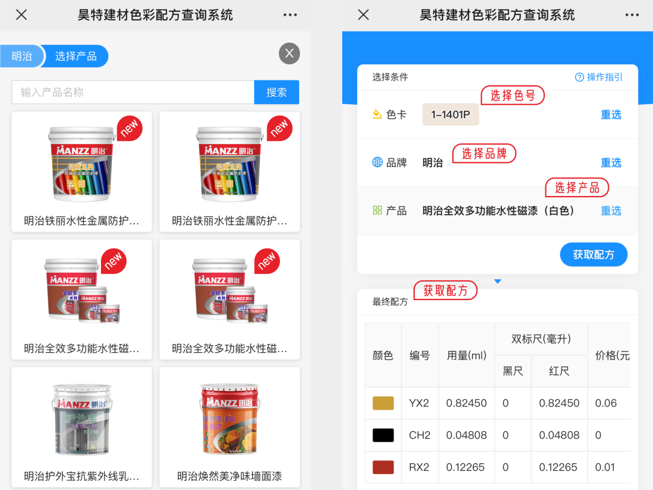Reselect brand via 重选 link
The height and width of the screenshot is (490, 653).
coord(611,163)
